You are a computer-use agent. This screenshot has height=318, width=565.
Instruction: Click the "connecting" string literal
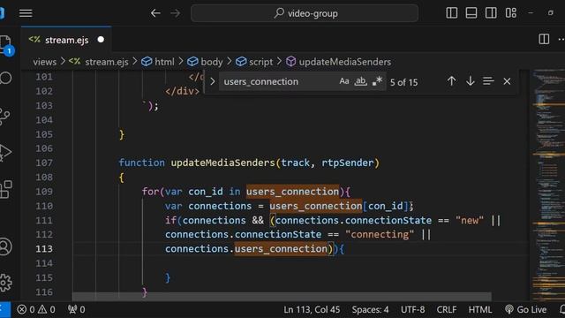point(380,234)
